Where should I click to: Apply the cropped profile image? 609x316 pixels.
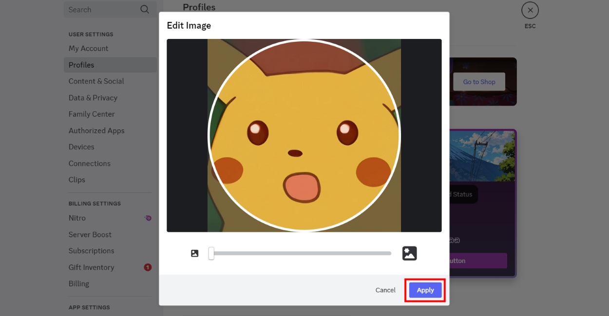click(424, 290)
